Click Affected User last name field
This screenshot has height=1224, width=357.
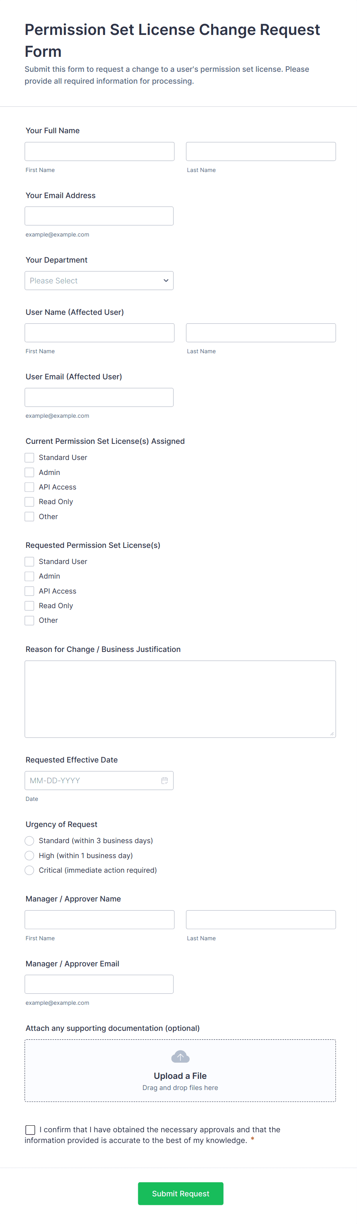tap(261, 332)
